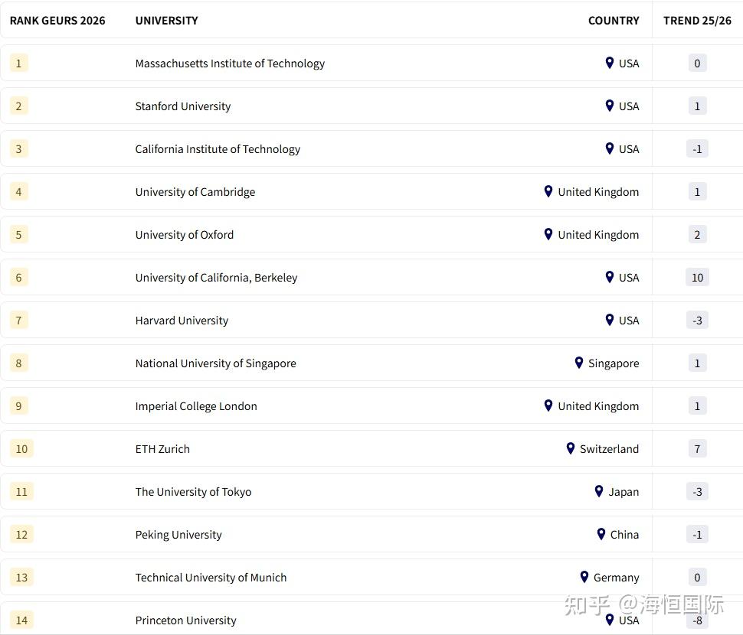Screen dimensions: 743x635
Task: Click the location pin next to Switzerland
Action: (571, 448)
